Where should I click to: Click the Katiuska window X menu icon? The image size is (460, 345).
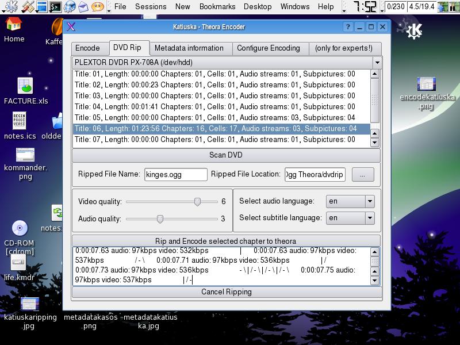tap(71, 27)
